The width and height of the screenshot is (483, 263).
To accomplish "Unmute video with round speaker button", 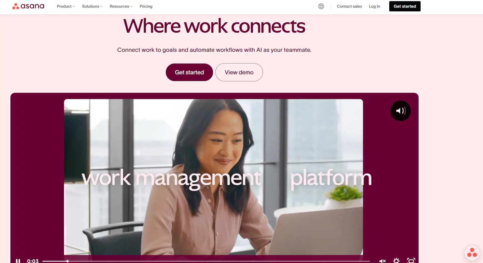I will click(401, 111).
